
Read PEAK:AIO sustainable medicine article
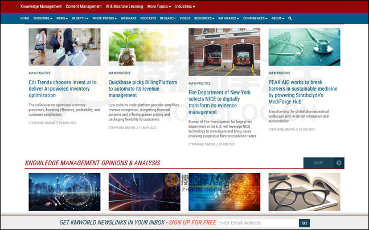[x=303, y=92]
